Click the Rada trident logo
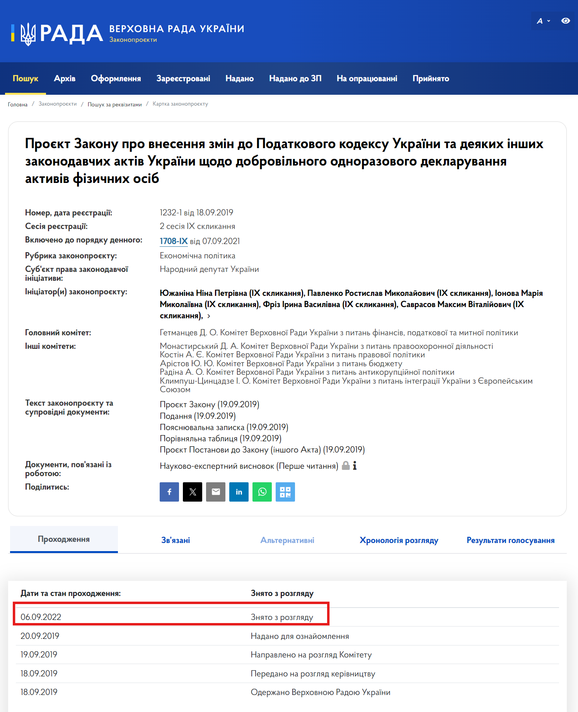Screen dimensions: 578x712 click(28, 34)
